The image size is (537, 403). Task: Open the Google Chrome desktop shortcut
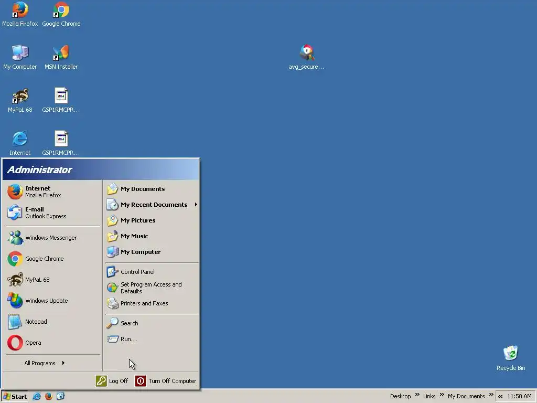tap(61, 14)
